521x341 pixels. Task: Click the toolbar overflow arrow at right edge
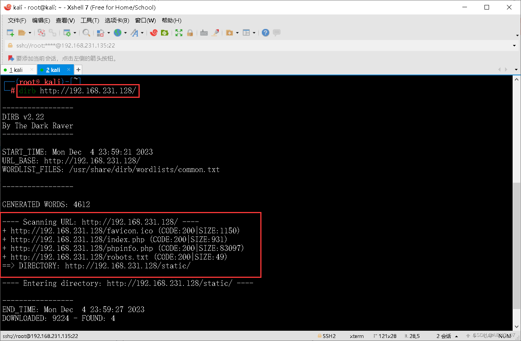pos(518,35)
